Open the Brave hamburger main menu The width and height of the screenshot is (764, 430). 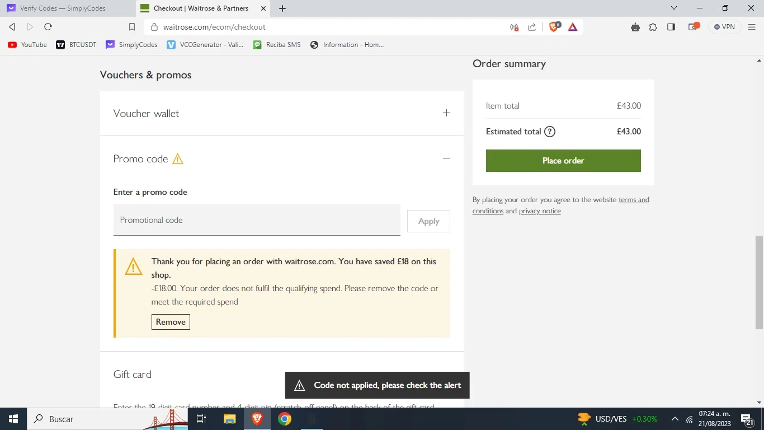point(752,27)
